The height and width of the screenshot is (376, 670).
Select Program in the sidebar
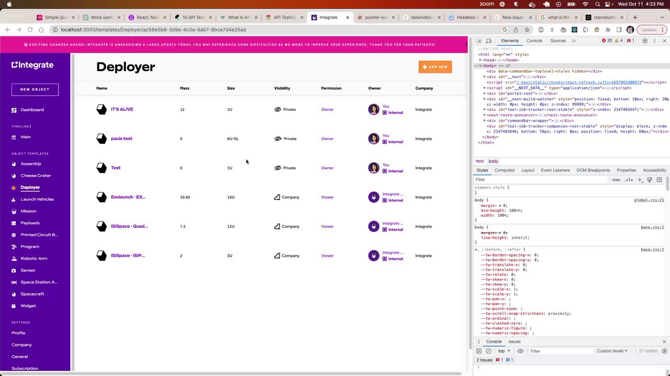coord(25,246)
